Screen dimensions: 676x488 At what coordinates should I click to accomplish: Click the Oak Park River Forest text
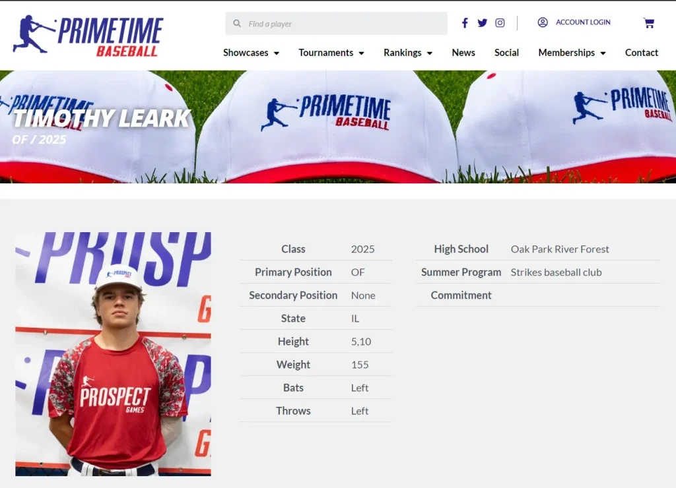[x=560, y=249]
